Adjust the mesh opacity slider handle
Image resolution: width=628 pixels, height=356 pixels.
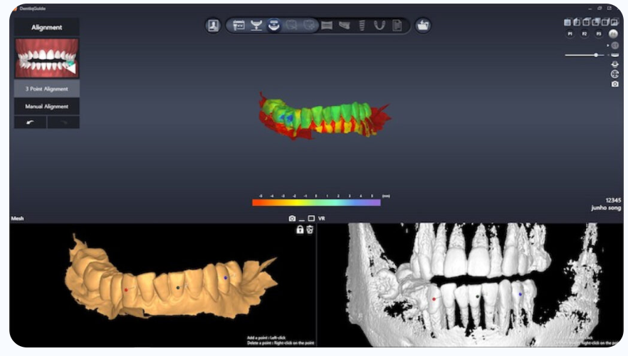pyautogui.click(x=596, y=55)
